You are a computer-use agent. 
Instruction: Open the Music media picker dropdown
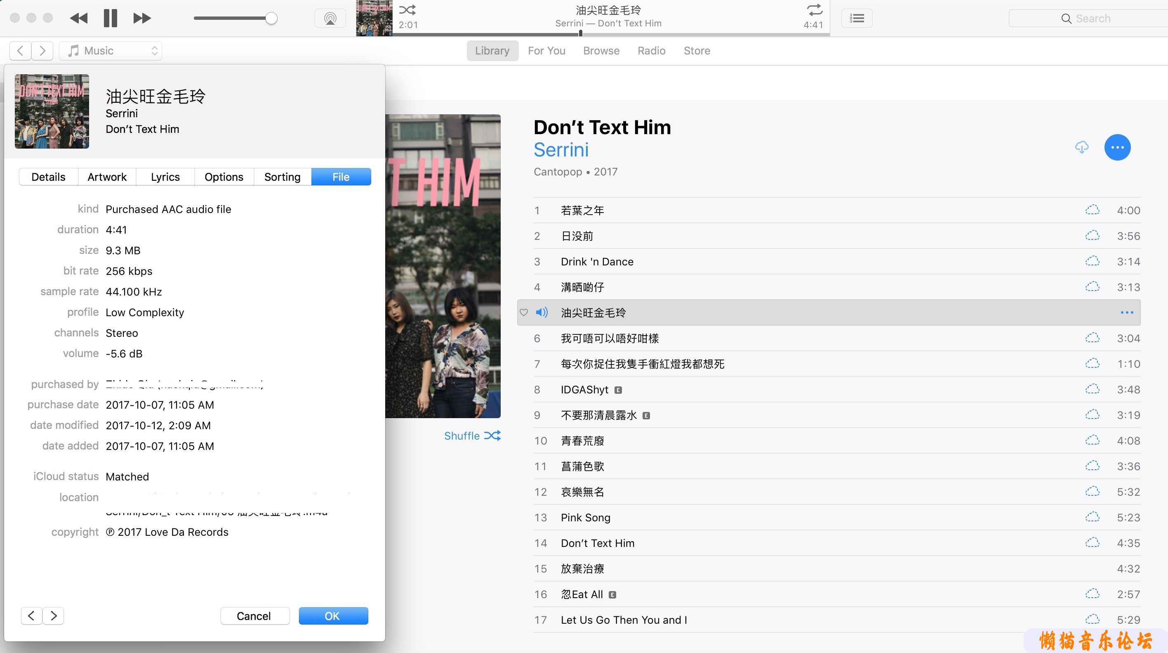tap(110, 50)
